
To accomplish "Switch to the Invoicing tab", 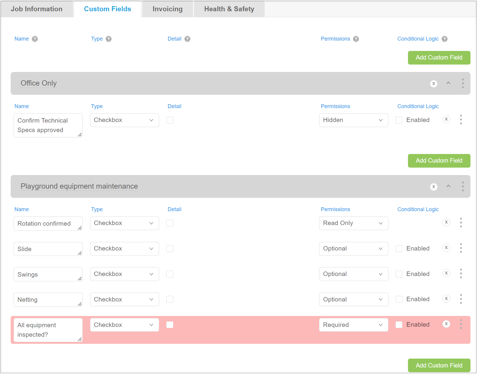I will (x=167, y=9).
